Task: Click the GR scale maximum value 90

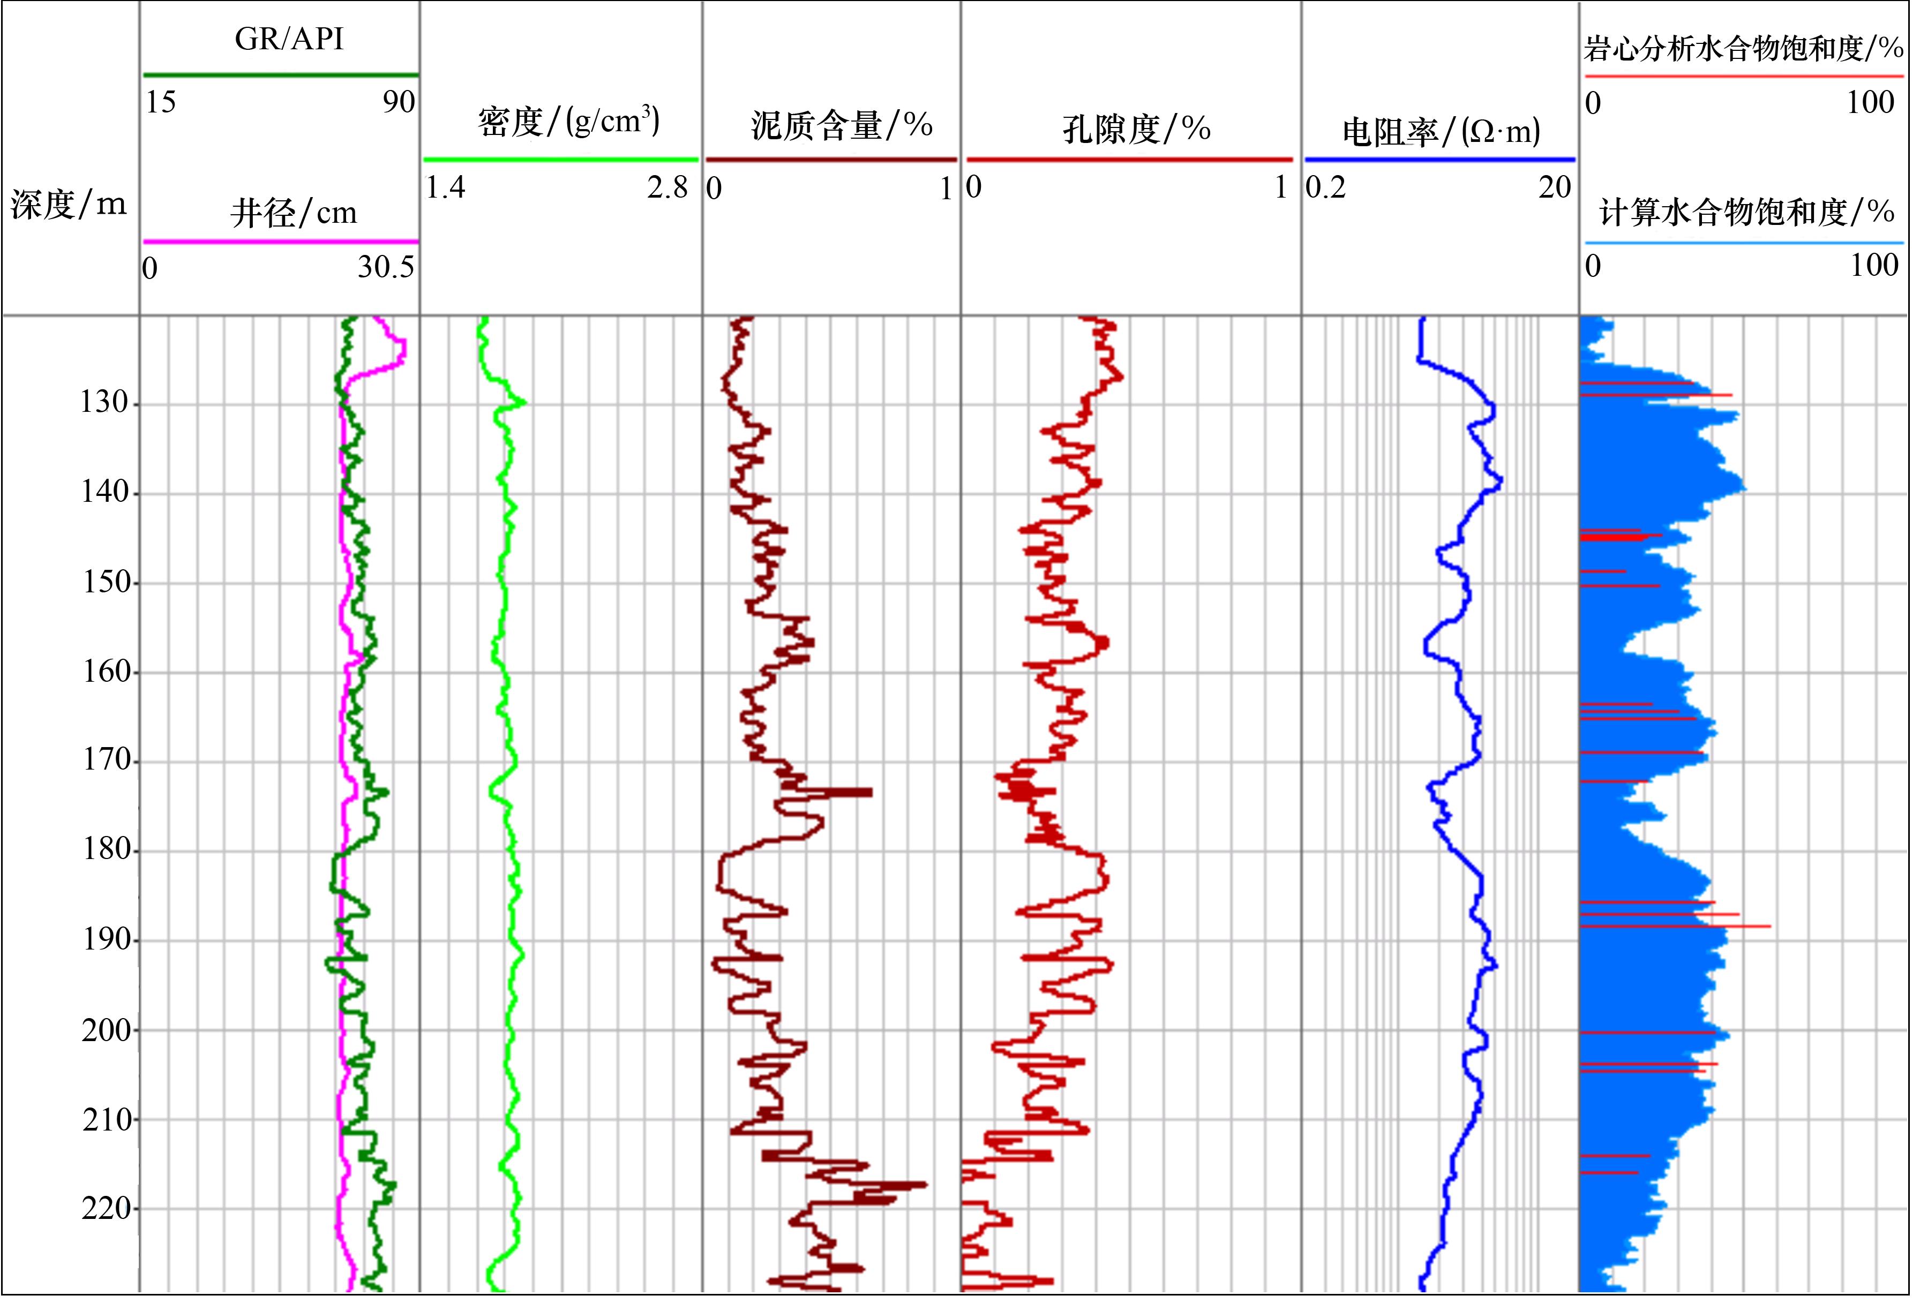Action: 398,102
